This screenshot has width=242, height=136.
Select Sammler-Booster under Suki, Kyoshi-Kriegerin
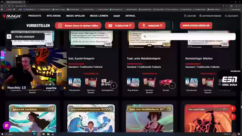click(91, 86)
